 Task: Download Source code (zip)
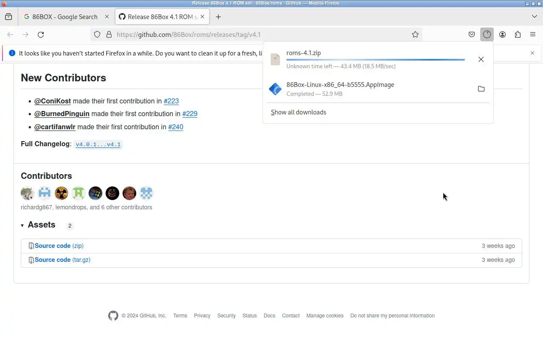(59, 246)
